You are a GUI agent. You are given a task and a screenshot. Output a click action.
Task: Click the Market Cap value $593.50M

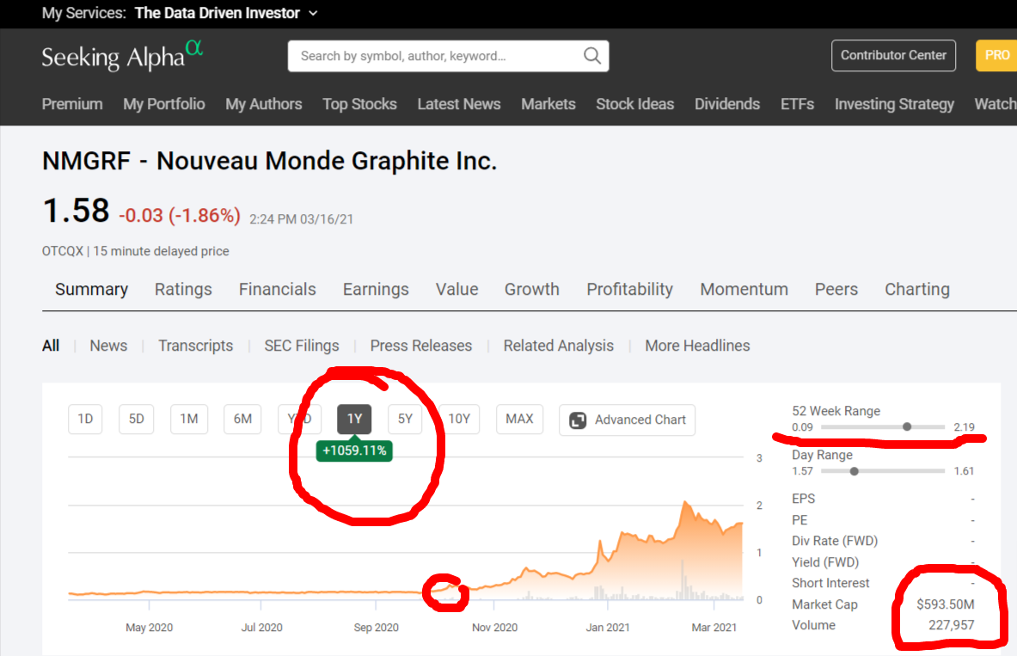[945, 604]
